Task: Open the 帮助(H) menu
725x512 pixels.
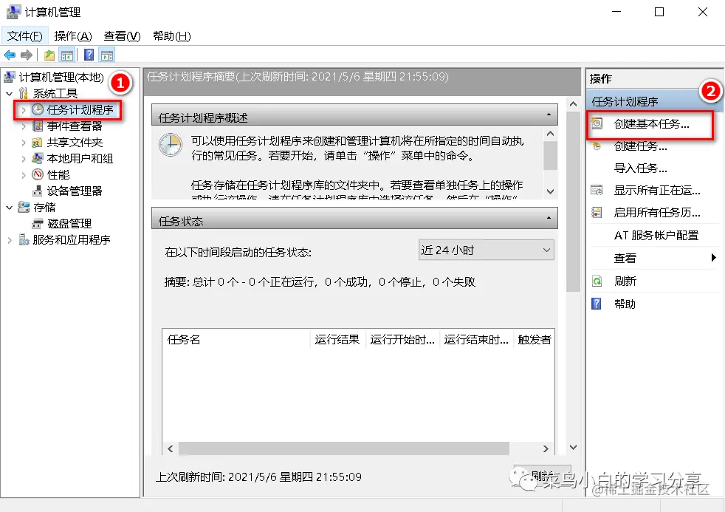Action: pyautogui.click(x=171, y=36)
